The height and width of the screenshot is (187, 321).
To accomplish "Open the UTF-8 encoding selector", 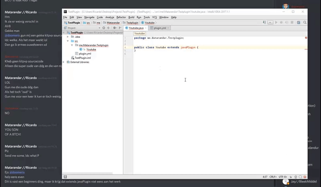I will [x=282, y=177].
